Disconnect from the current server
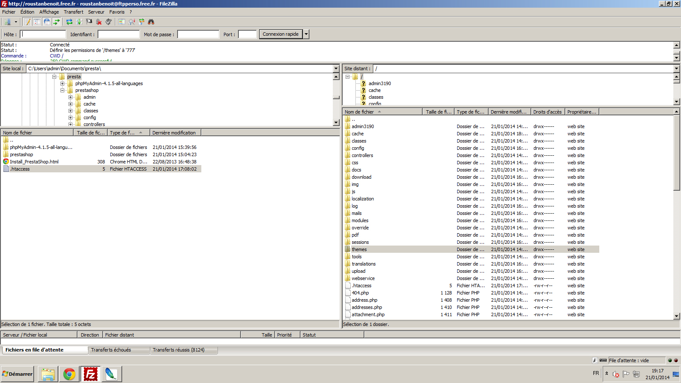This screenshot has width=681, height=383. [99, 22]
